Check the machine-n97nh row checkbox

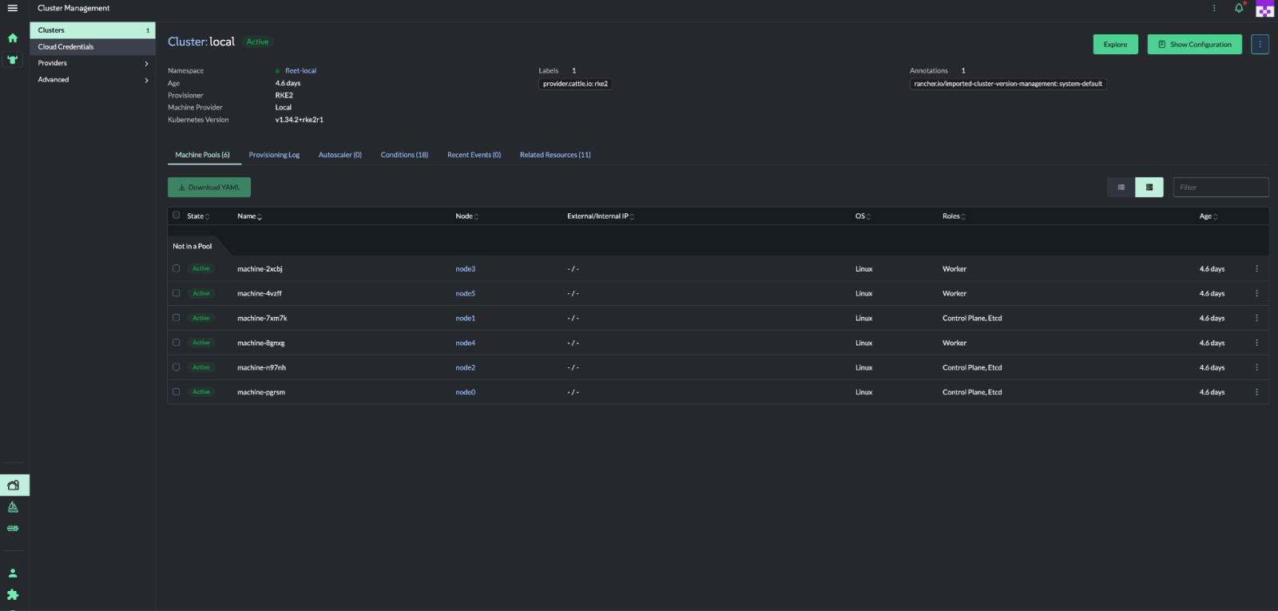tap(177, 367)
